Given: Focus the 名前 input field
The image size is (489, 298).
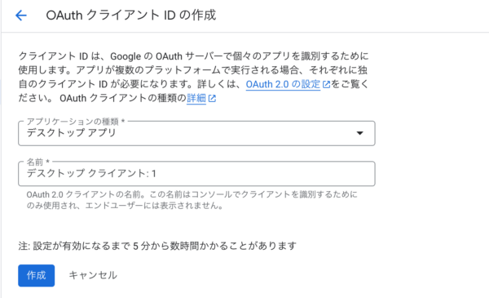Looking at the screenshot, I should coord(196,174).
